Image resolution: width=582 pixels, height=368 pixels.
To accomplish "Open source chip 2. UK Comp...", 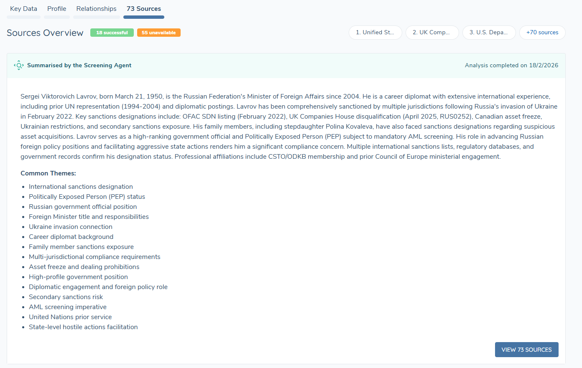I will (x=432, y=33).
